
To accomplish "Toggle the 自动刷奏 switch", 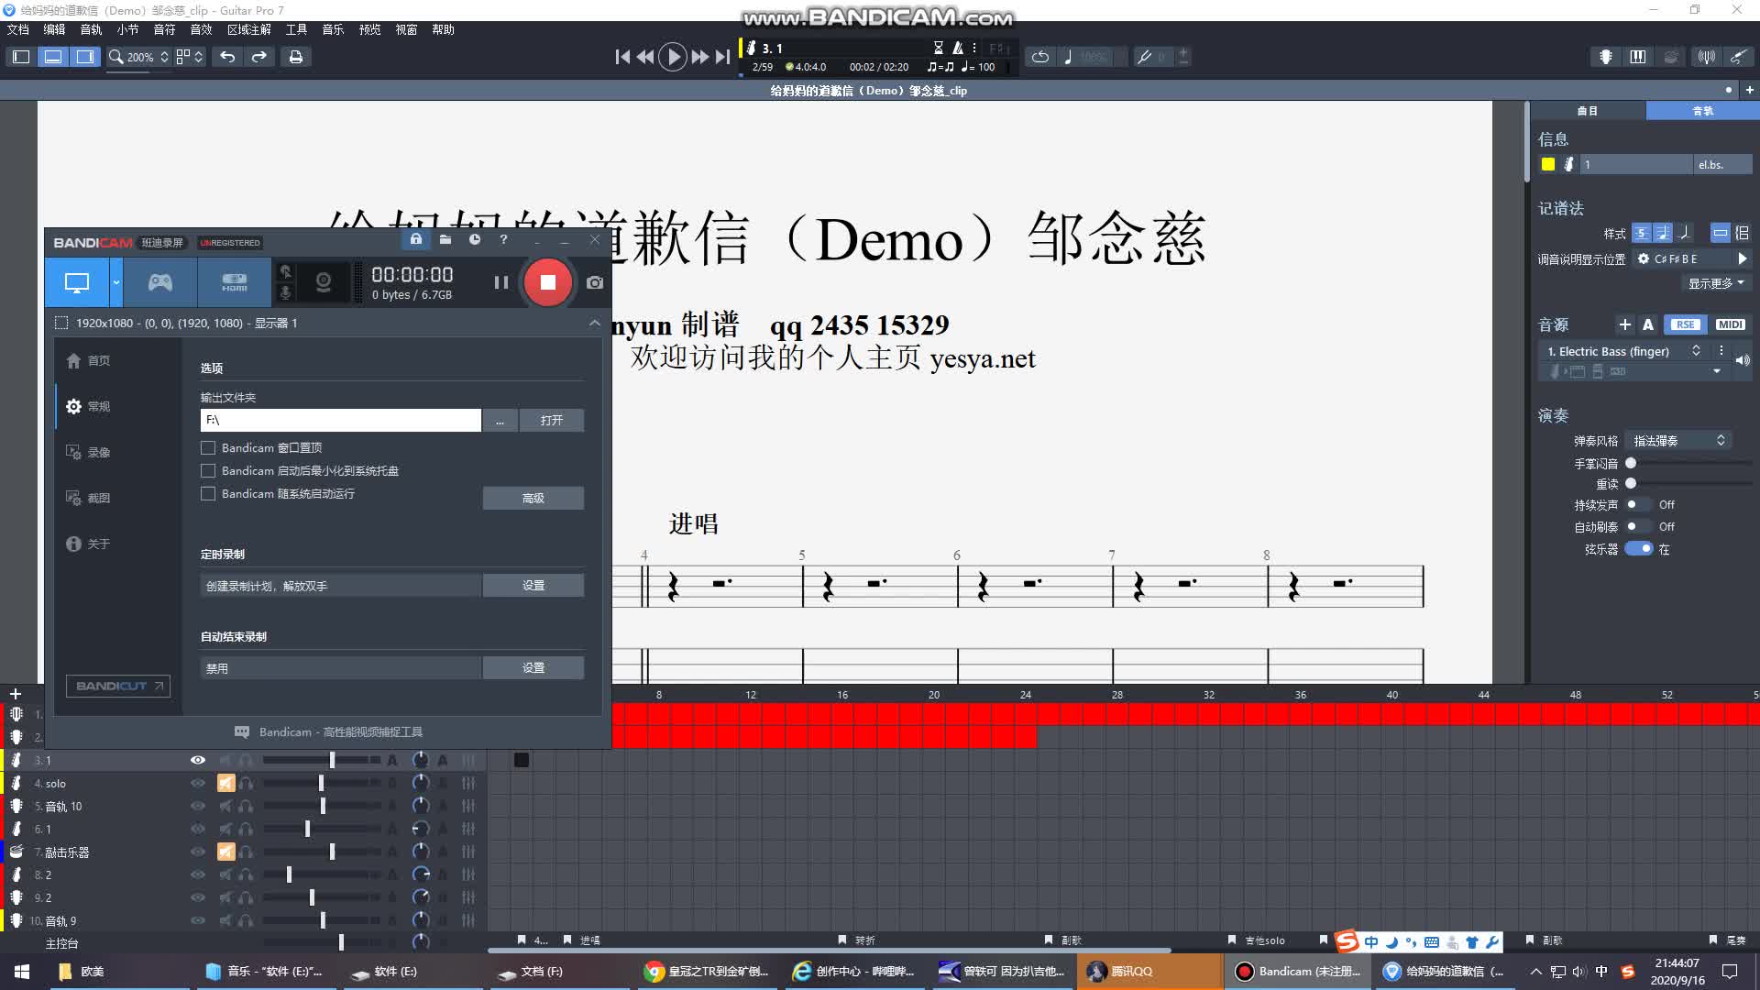I will click(x=1637, y=527).
